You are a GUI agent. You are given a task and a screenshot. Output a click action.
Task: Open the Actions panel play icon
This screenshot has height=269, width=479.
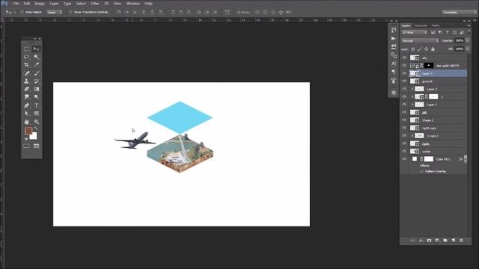tap(394, 38)
